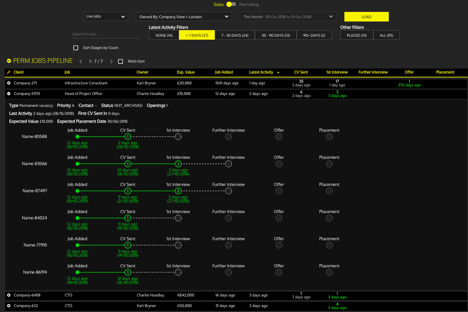
Task: Click Name-83066 Offer stage circle
Action: (279, 164)
